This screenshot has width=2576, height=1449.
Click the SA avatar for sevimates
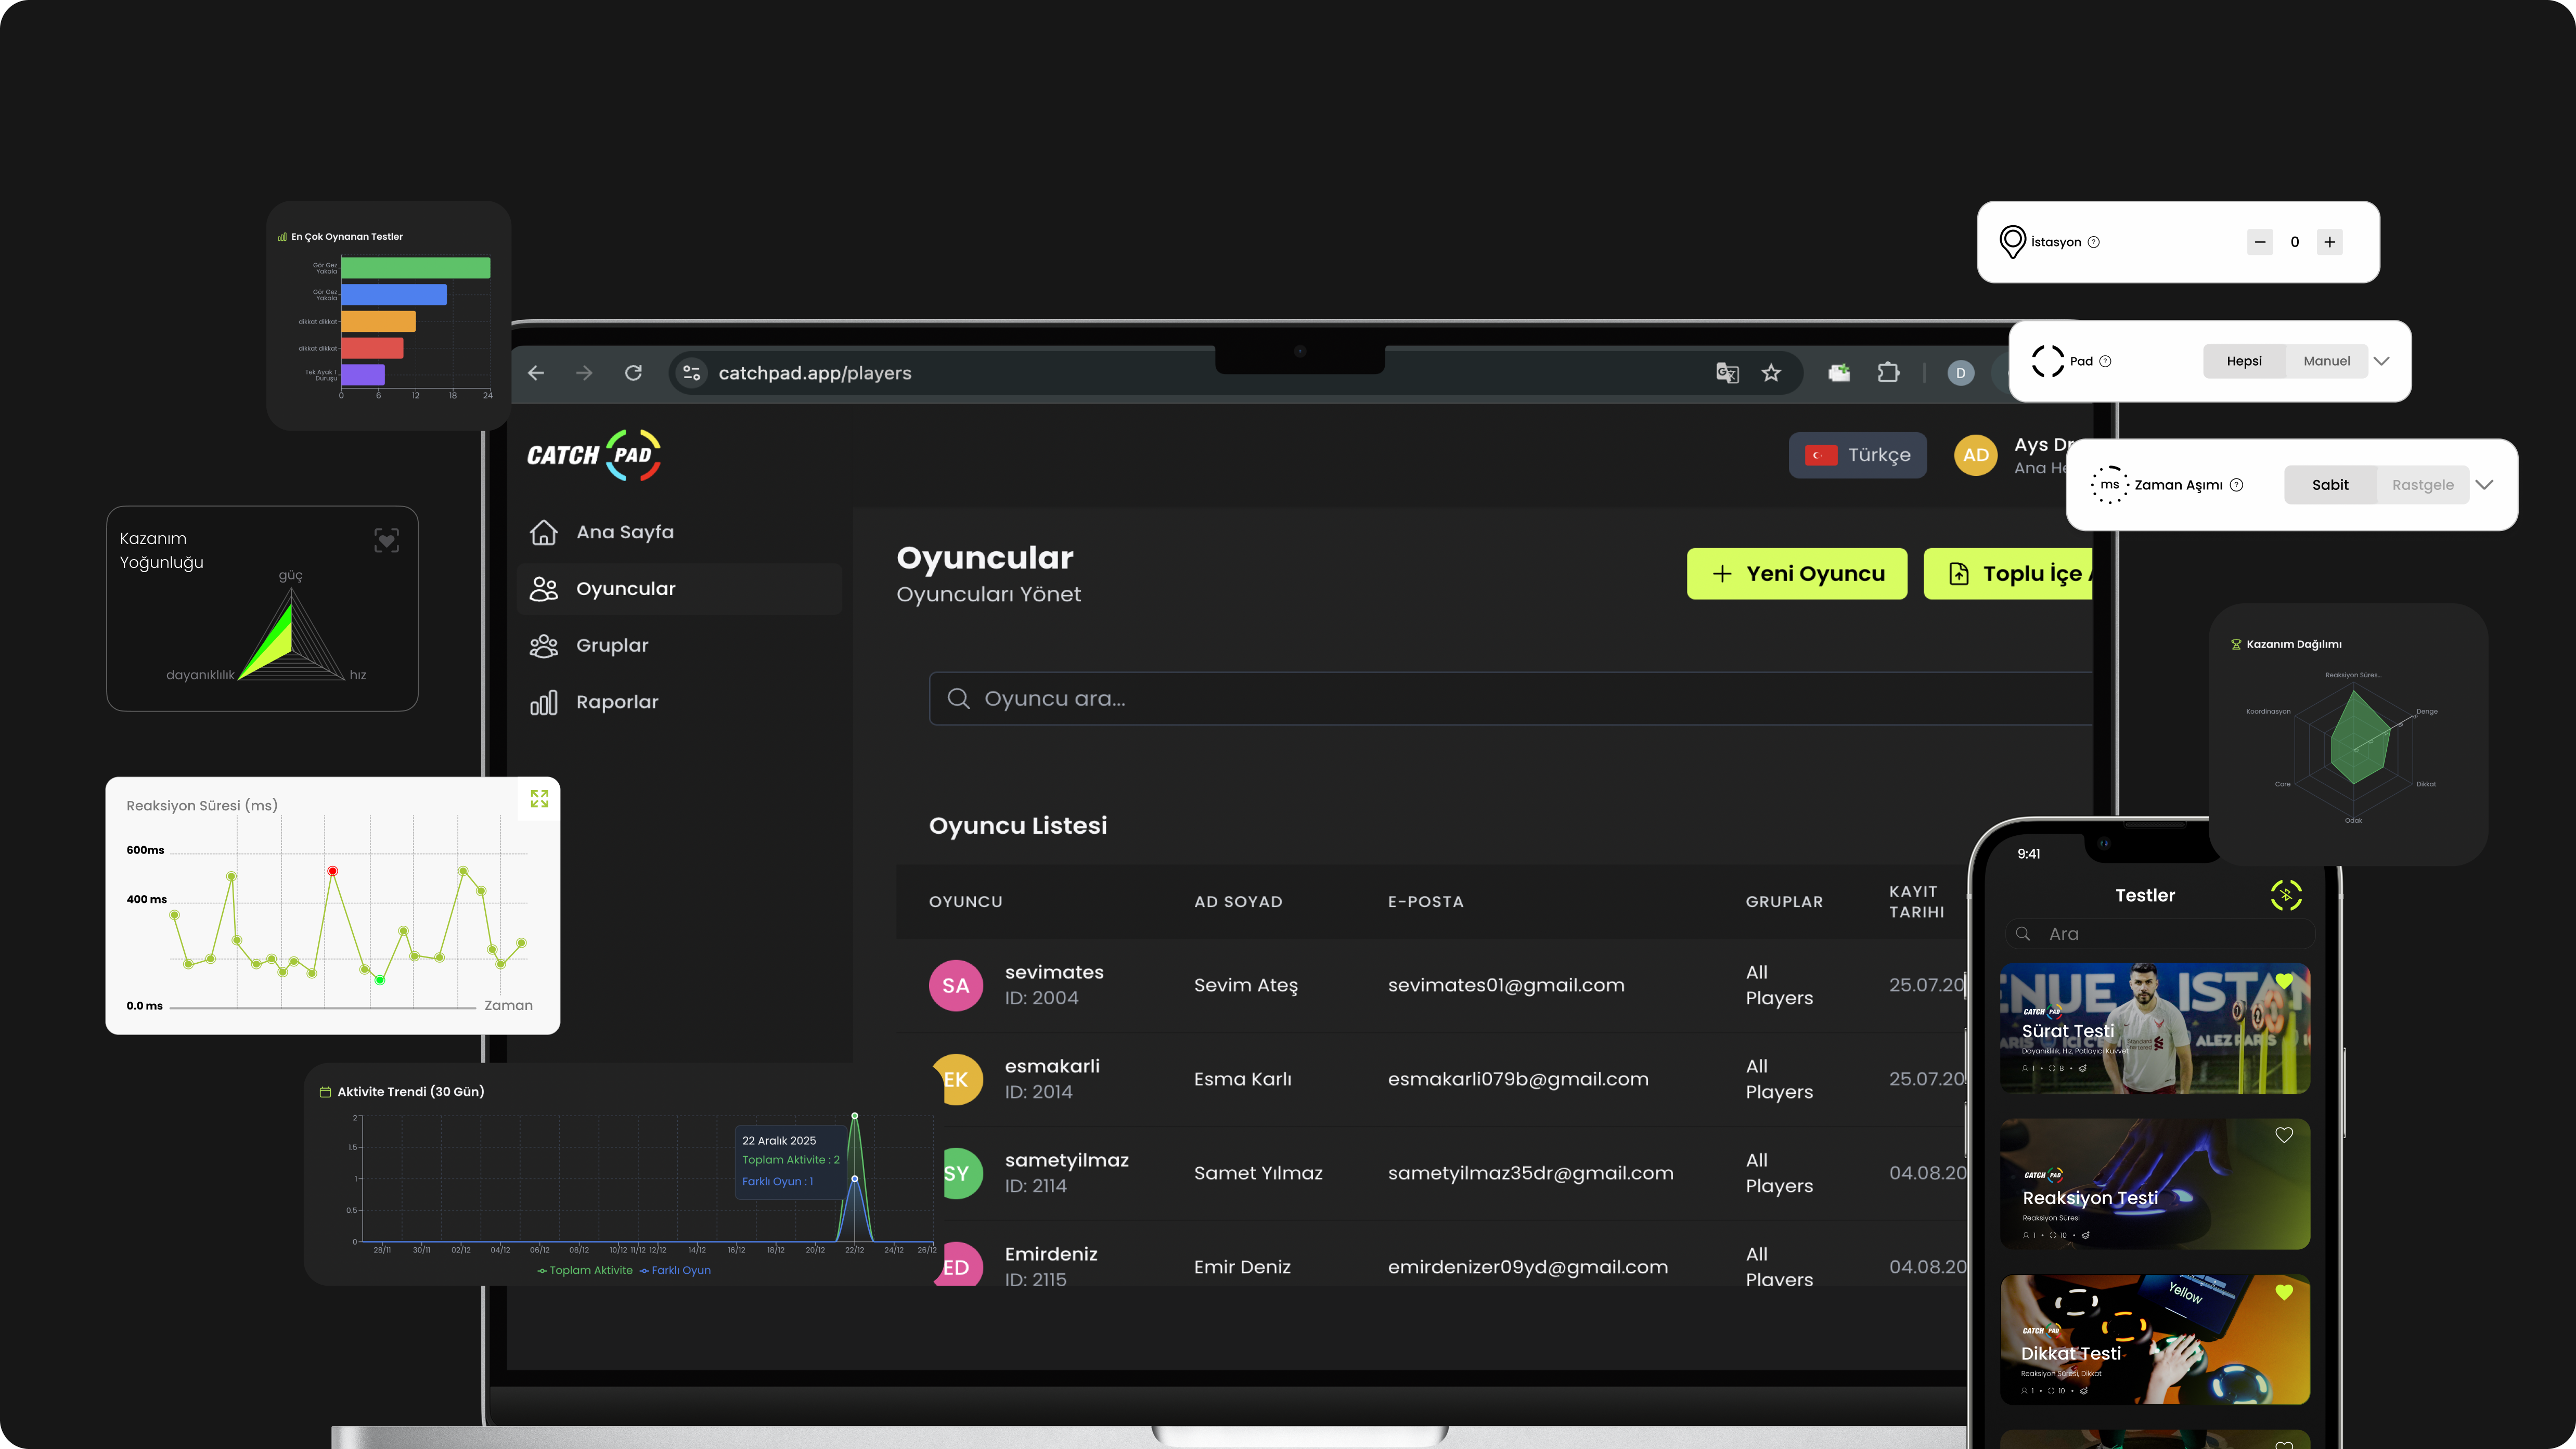click(x=956, y=985)
